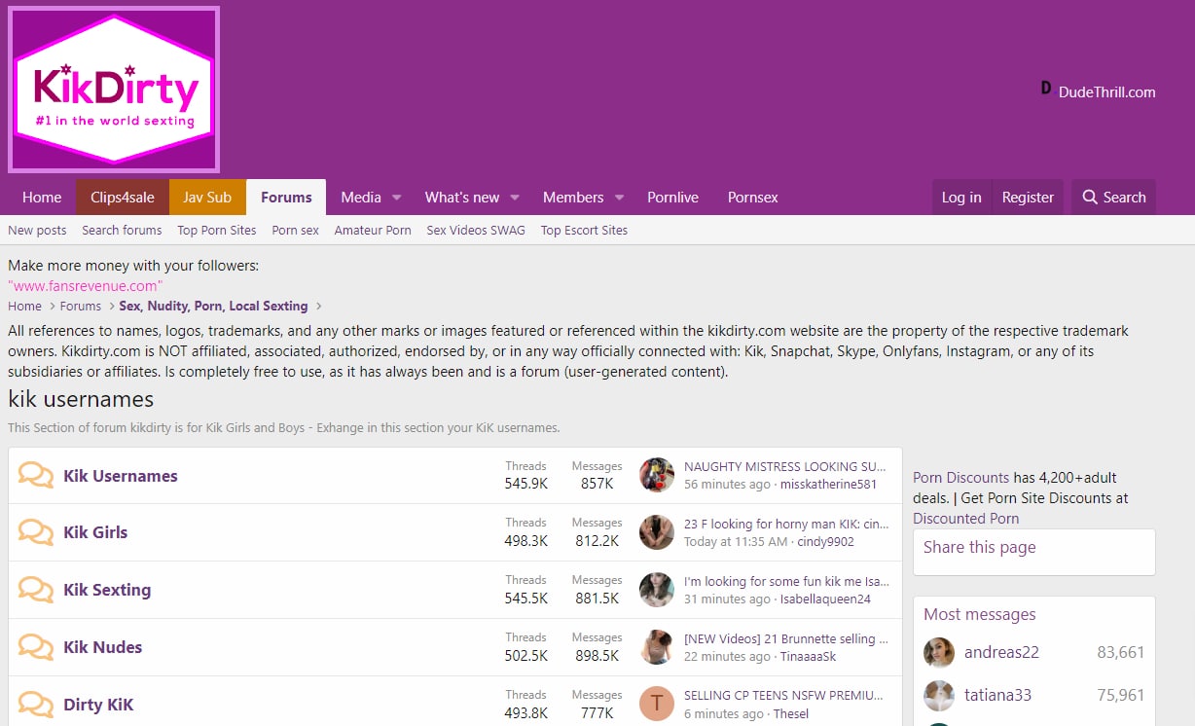
Task: Click the chat bubble icon beside Kik Usernames
Action: 36,476
